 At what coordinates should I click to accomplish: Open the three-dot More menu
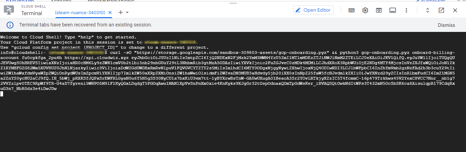click(x=406, y=10)
